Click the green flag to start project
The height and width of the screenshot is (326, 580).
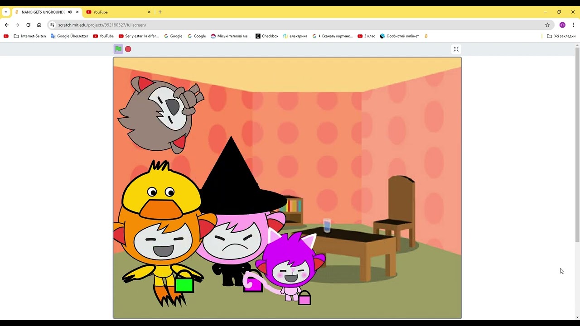tap(118, 49)
